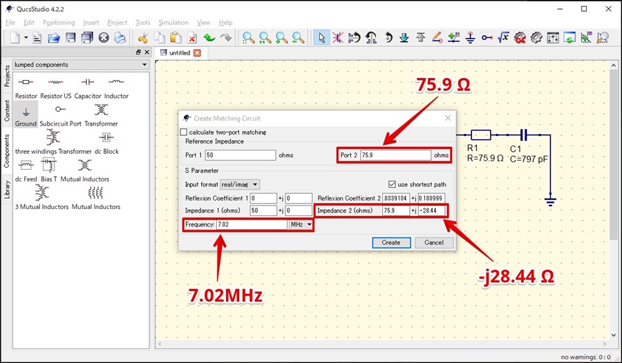Click the Paste clipboard icon

click(x=176, y=38)
